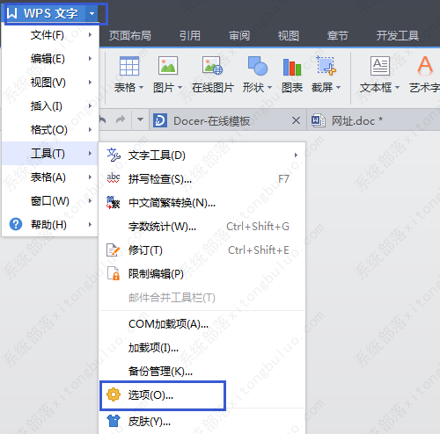Screen dimensions: 440x434
Task: Switch to the 视图 ribbon tab
Action: [x=289, y=36]
